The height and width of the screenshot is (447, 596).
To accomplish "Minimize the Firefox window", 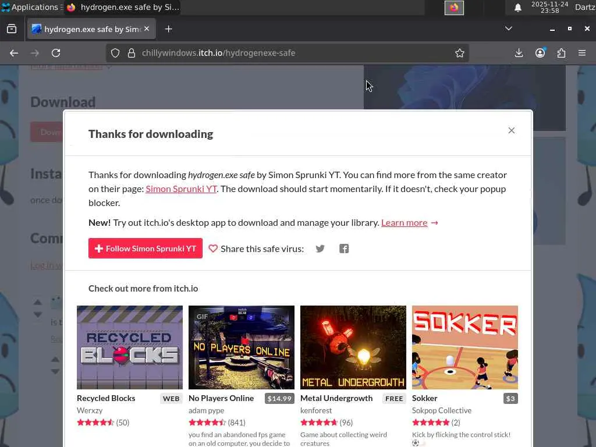I will [552, 29].
